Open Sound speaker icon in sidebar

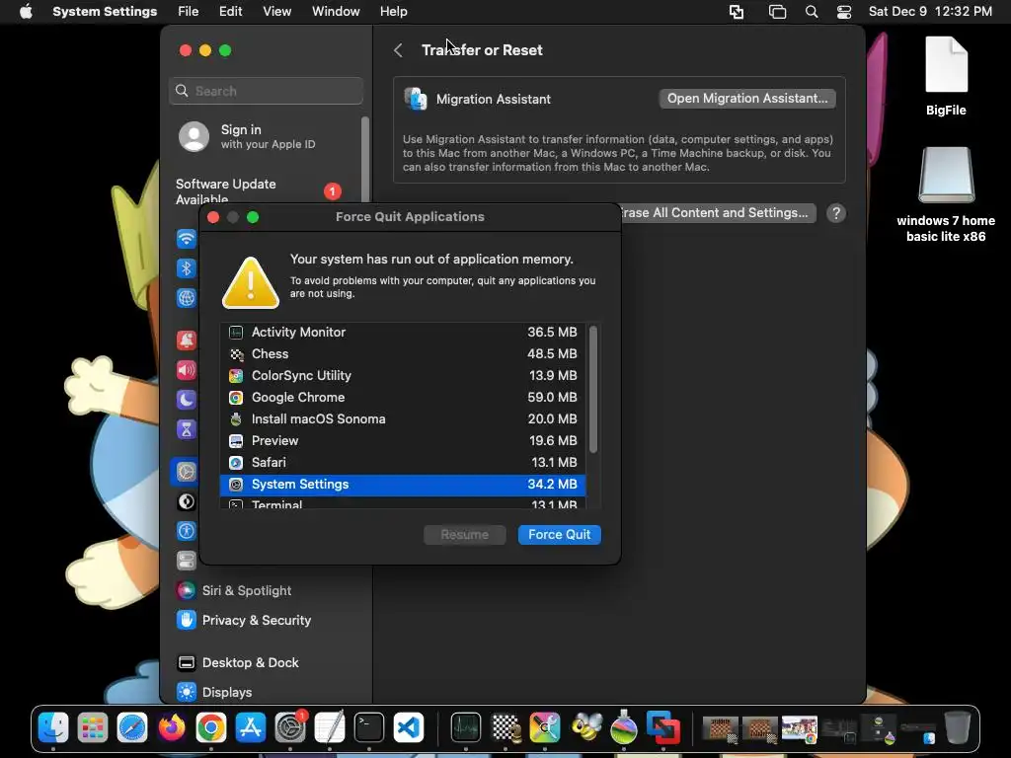click(187, 370)
